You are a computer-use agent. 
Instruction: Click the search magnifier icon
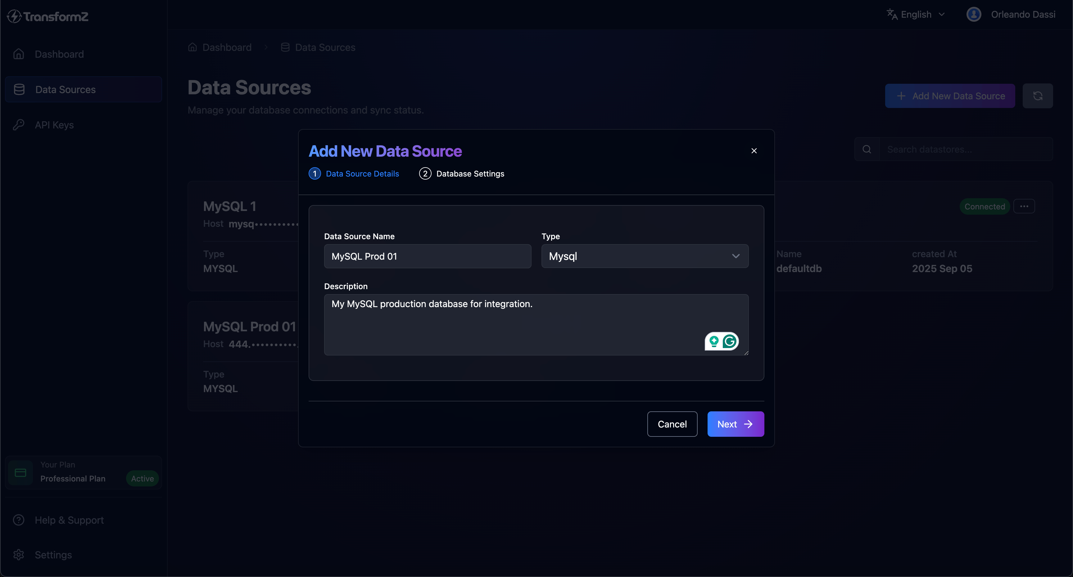pyautogui.click(x=867, y=149)
